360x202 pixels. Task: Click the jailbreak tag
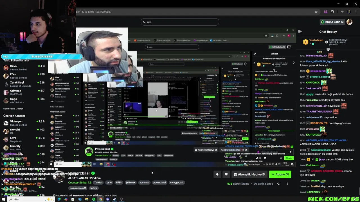click(x=130, y=183)
